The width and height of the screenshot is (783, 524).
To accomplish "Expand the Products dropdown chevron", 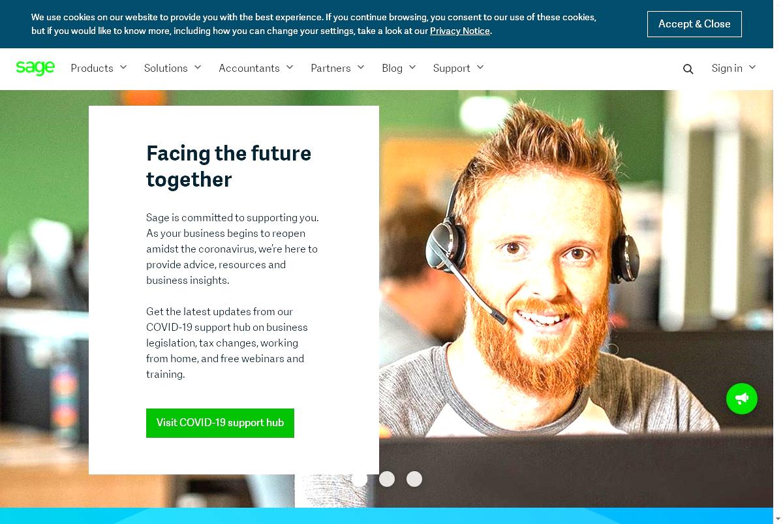I will point(123,67).
